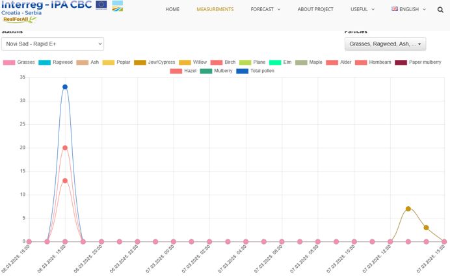
Task: Click the golden data point at value 3
Action: pos(426,228)
